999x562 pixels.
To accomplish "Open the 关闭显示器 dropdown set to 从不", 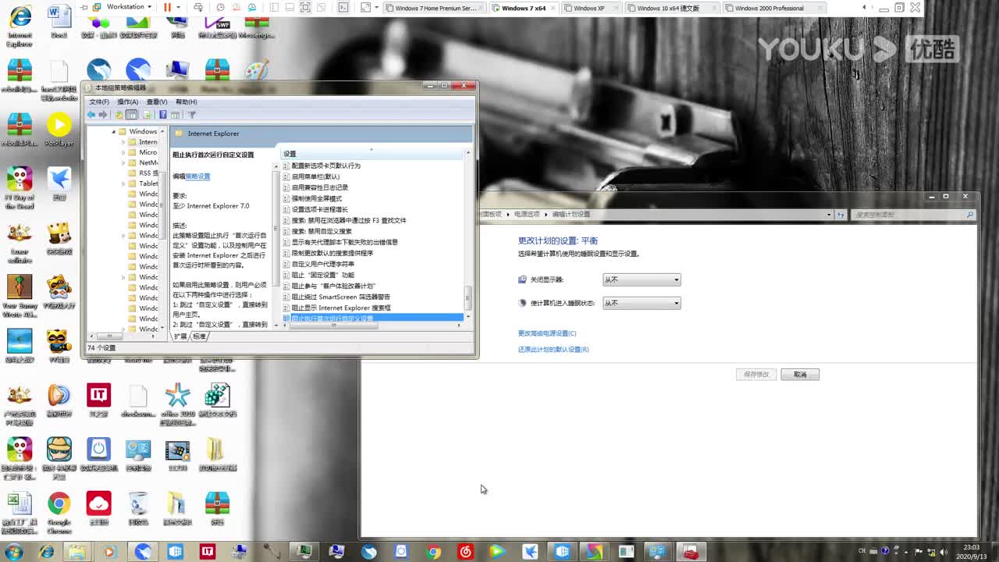I will tap(641, 279).
